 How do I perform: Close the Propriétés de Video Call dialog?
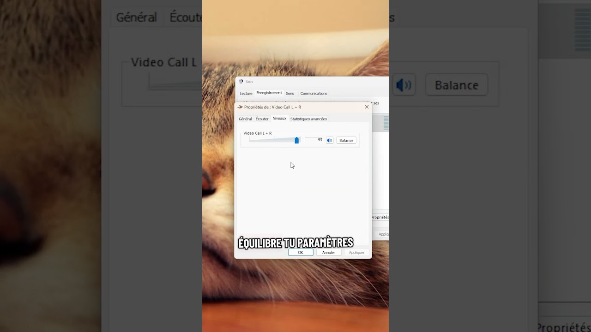(367, 107)
